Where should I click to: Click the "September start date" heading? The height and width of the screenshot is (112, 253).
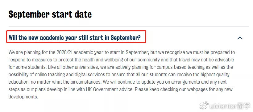(50, 14)
